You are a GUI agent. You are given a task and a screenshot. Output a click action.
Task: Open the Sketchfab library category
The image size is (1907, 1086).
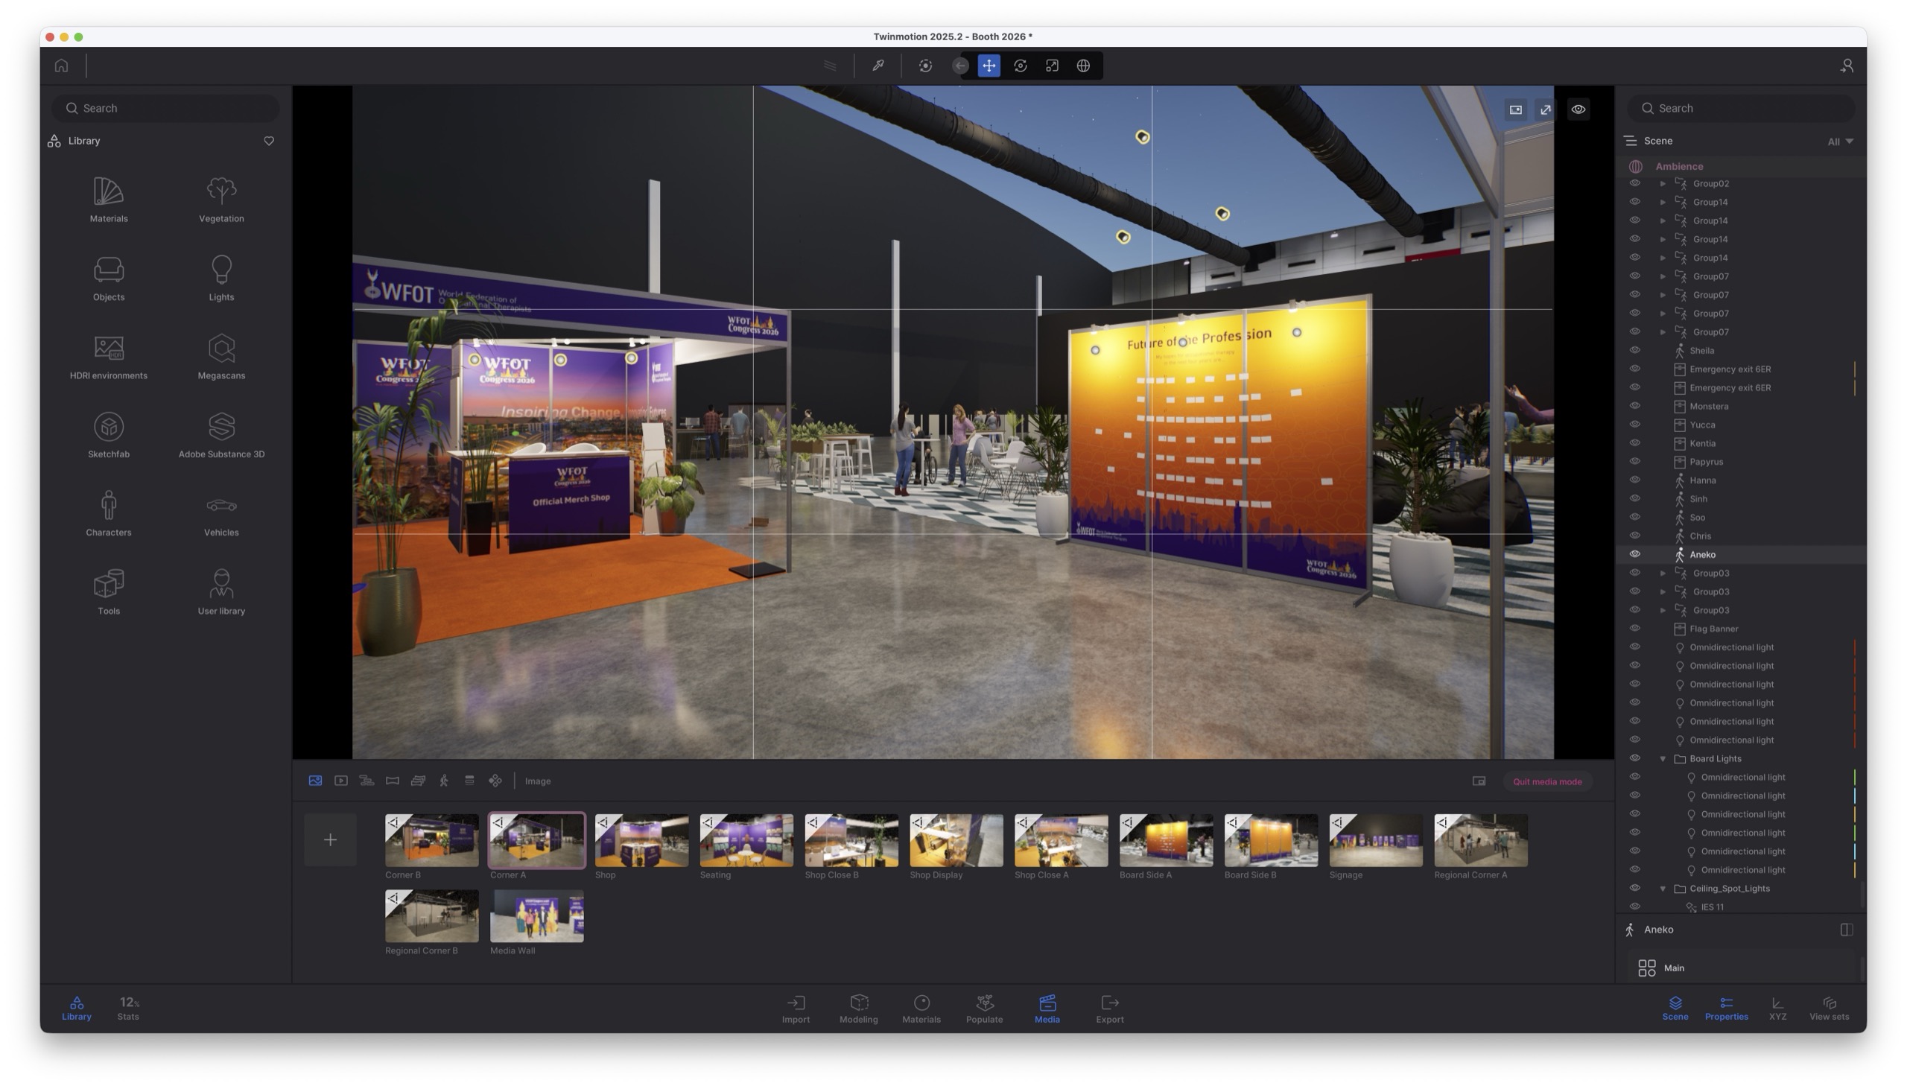click(x=108, y=435)
